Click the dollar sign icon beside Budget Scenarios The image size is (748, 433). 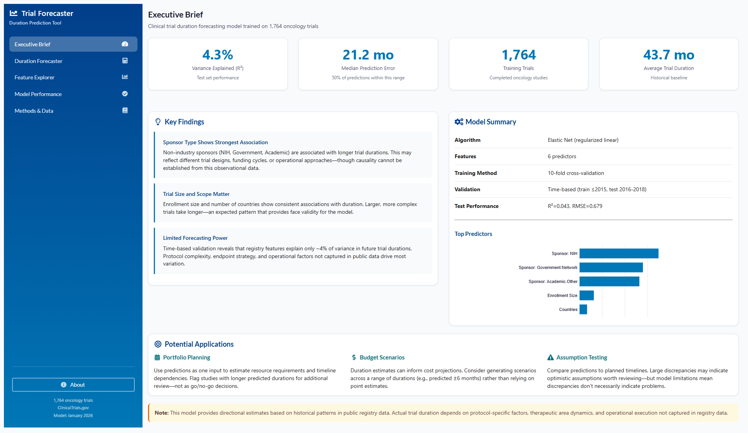tap(354, 358)
